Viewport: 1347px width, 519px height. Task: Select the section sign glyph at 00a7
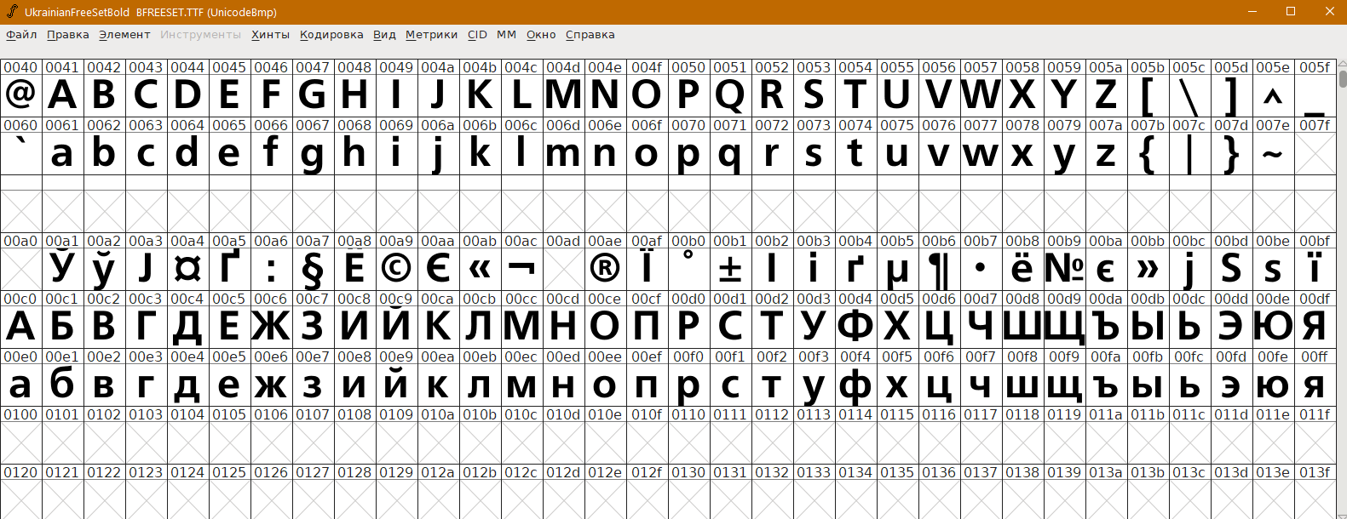pyautogui.click(x=313, y=269)
